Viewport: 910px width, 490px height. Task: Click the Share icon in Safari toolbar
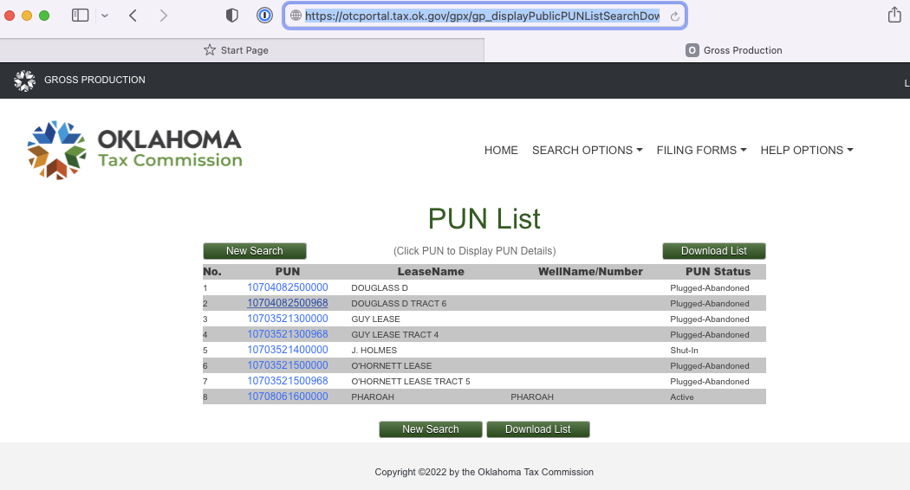(x=894, y=16)
